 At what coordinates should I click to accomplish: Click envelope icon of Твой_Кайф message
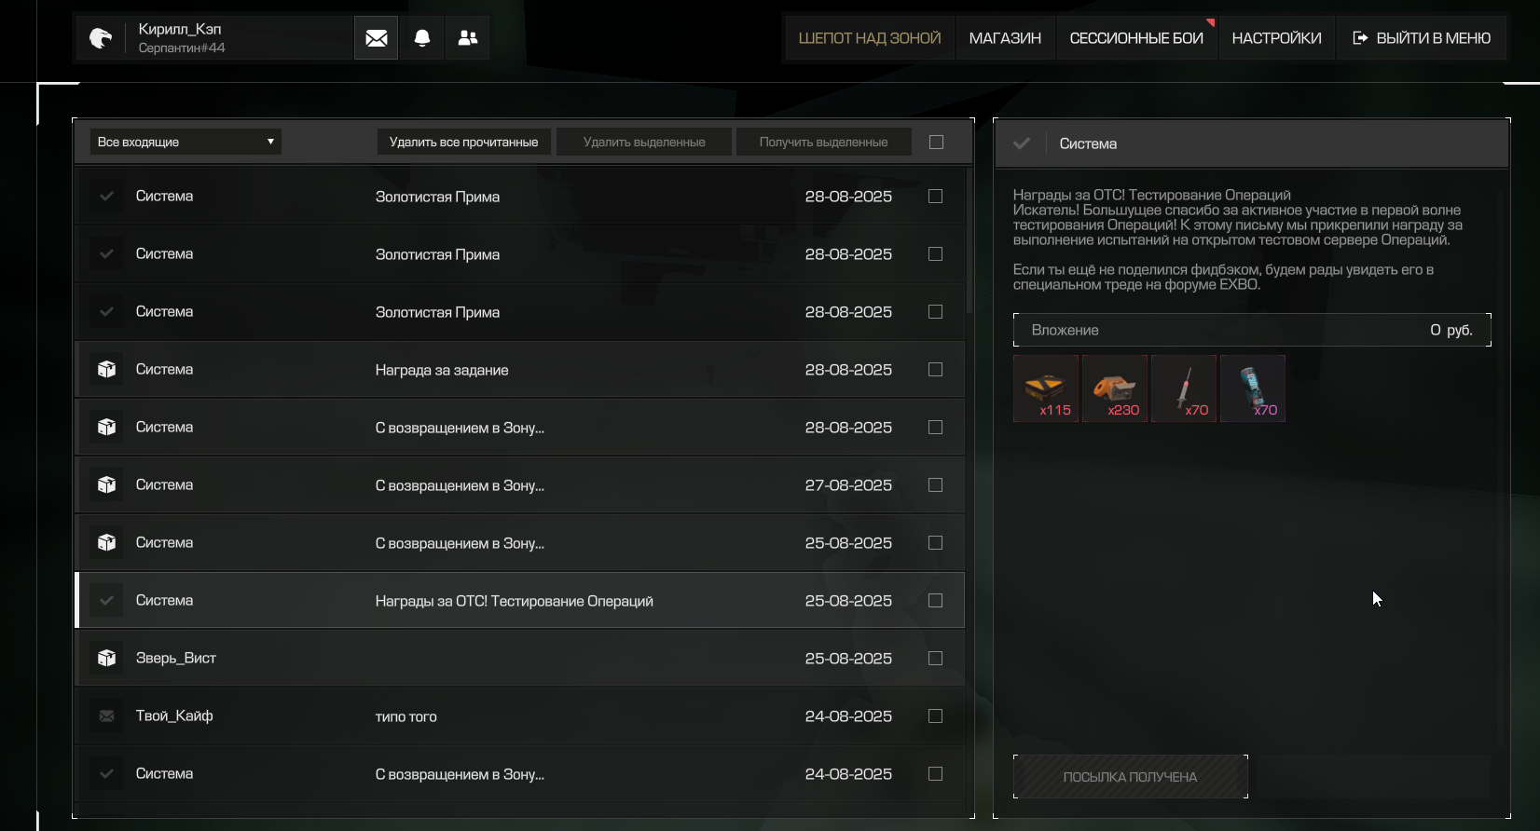coord(107,716)
